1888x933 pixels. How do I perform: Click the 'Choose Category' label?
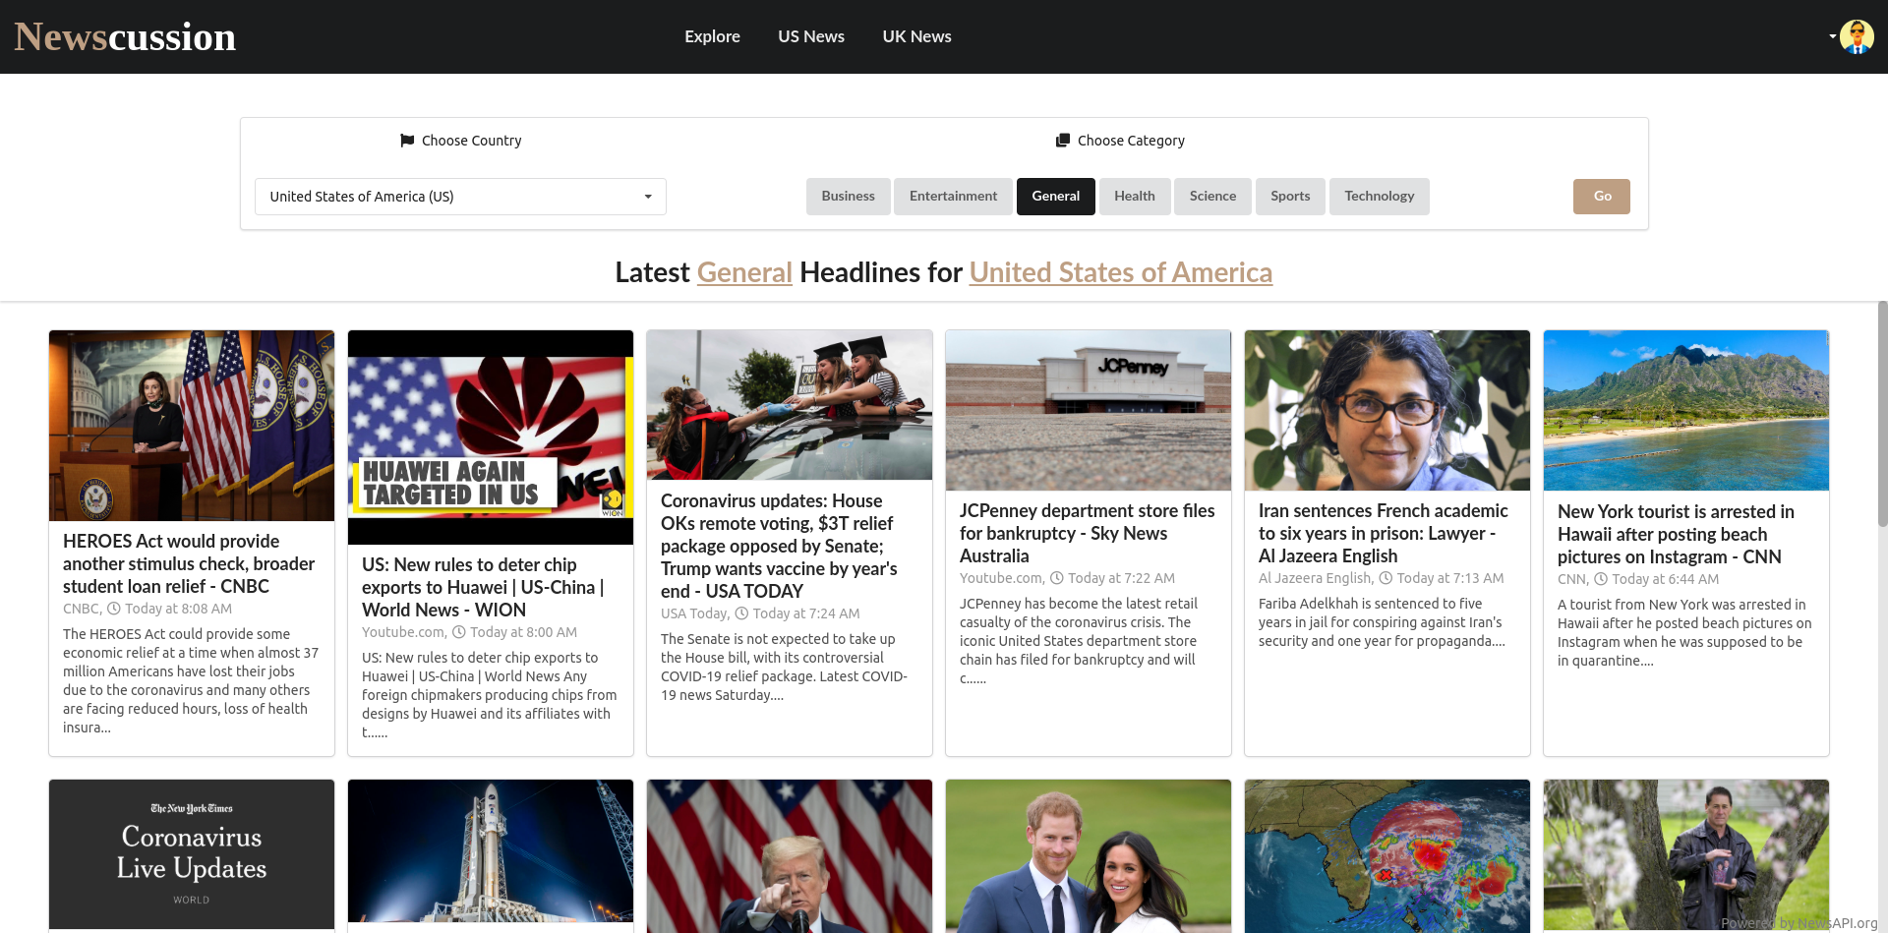1131,141
